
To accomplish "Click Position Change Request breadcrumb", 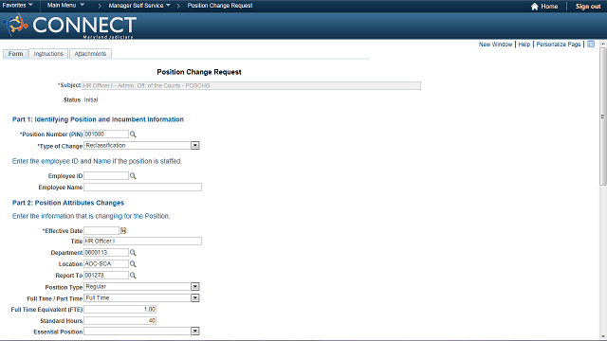I will click(220, 6).
